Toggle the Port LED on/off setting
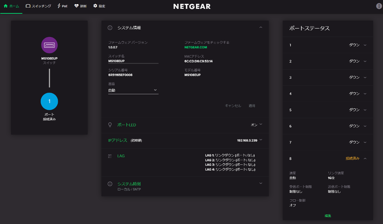 point(257,125)
